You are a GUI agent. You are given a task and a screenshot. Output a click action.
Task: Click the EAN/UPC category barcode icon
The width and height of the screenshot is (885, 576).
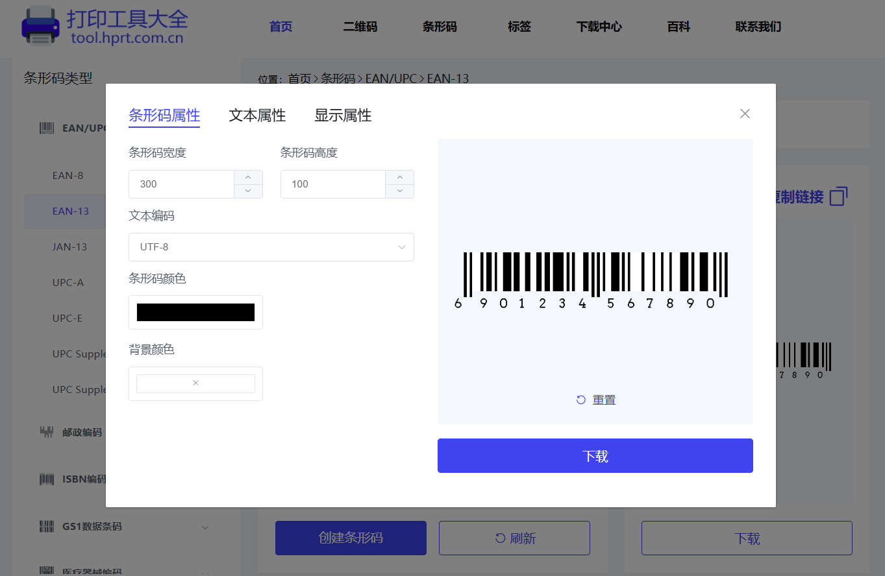(47, 128)
